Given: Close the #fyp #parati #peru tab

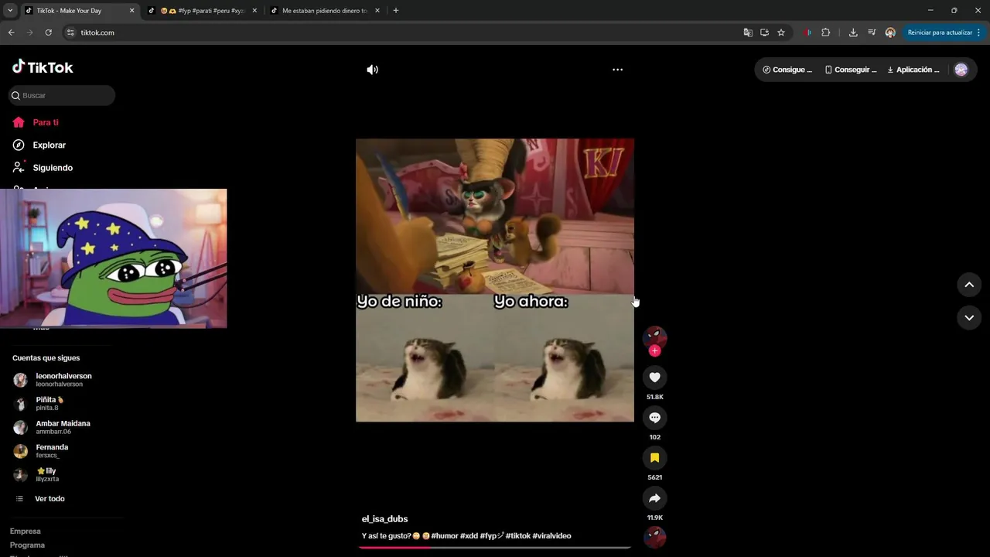Looking at the screenshot, I should 254,11.
